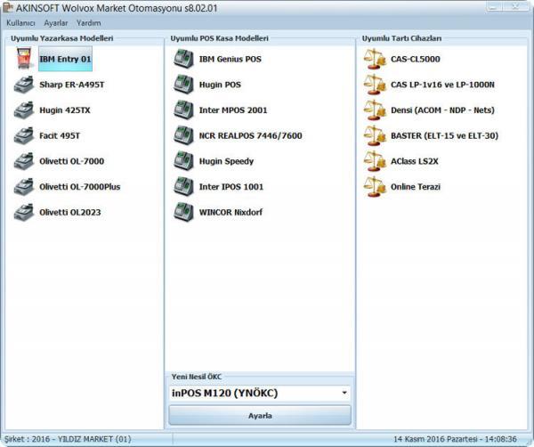Click the CAS-CL5000 scale icon
Screen dimensions: 534x447
[x=375, y=59]
